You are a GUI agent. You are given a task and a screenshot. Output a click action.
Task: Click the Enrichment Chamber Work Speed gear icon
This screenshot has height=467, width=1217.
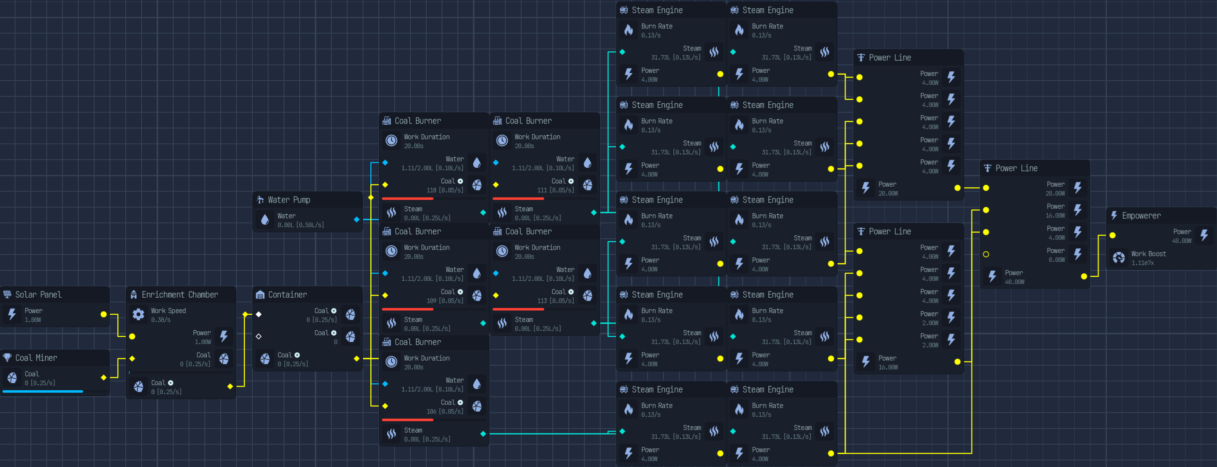tap(138, 314)
